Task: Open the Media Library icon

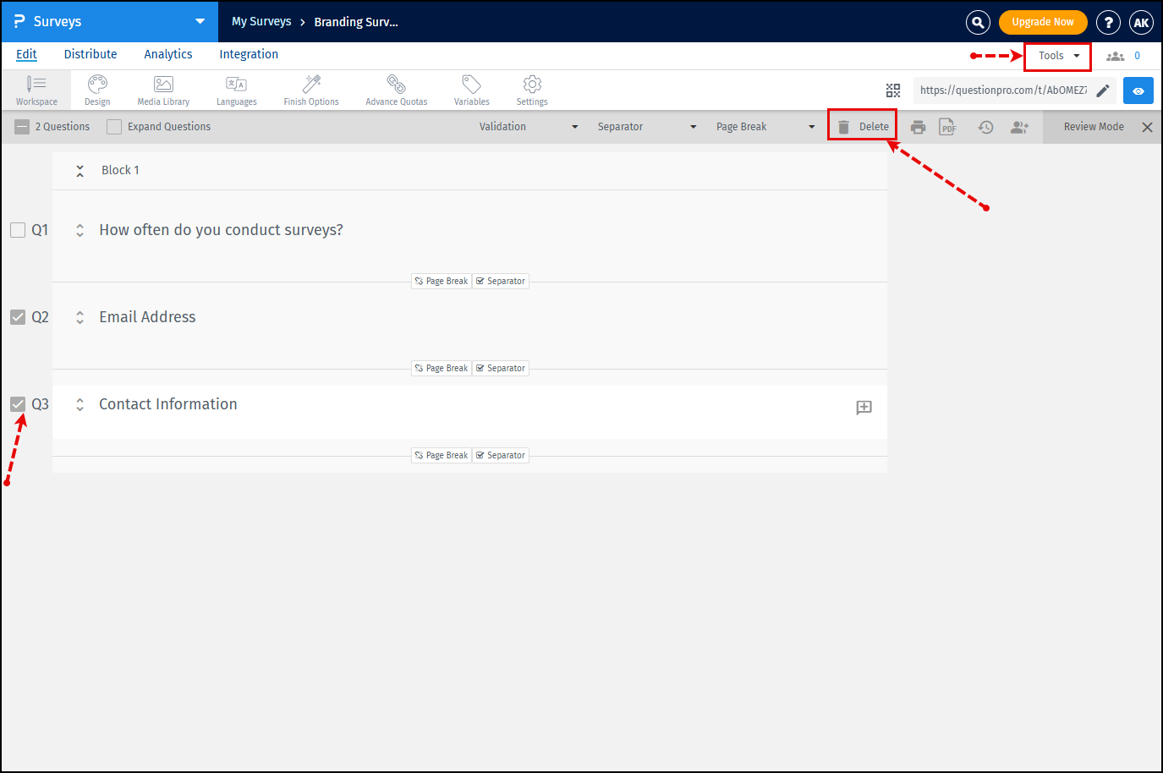Action: pyautogui.click(x=163, y=85)
